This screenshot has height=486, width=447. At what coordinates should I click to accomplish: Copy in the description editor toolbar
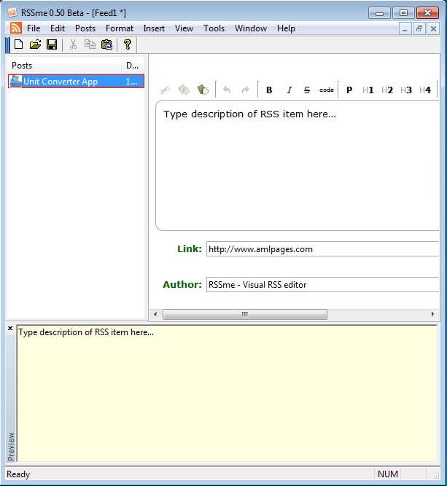pyautogui.click(x=184, y=90)
